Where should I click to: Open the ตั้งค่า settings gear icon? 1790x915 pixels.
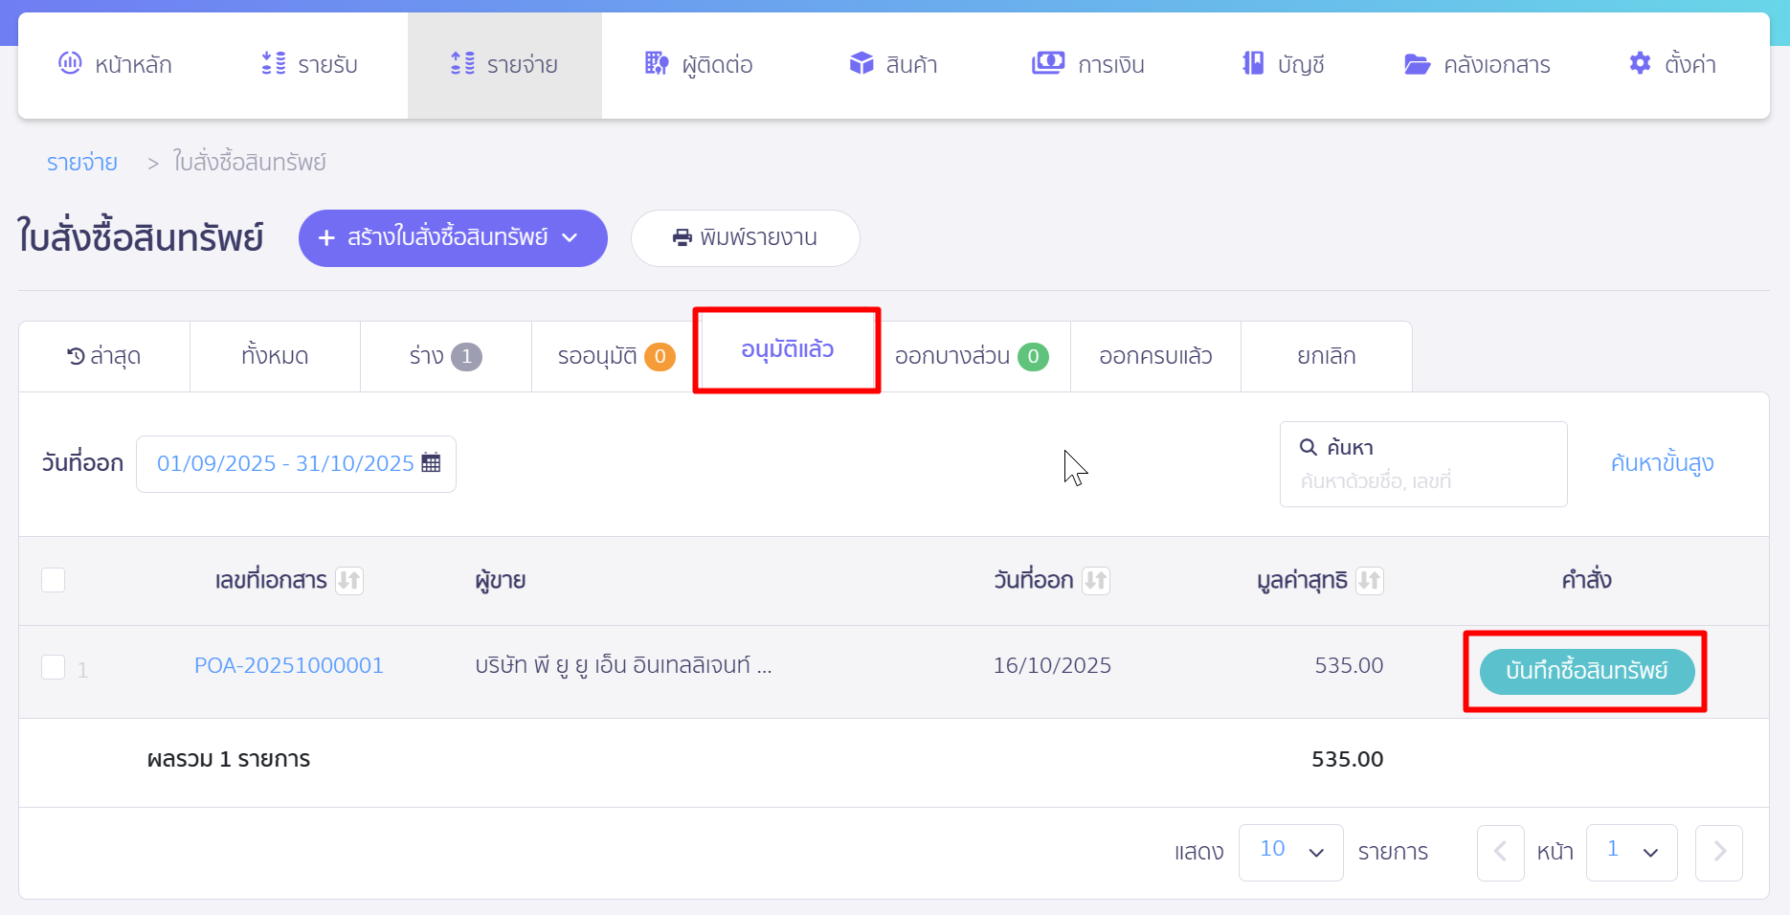(x=1639, y=63)
